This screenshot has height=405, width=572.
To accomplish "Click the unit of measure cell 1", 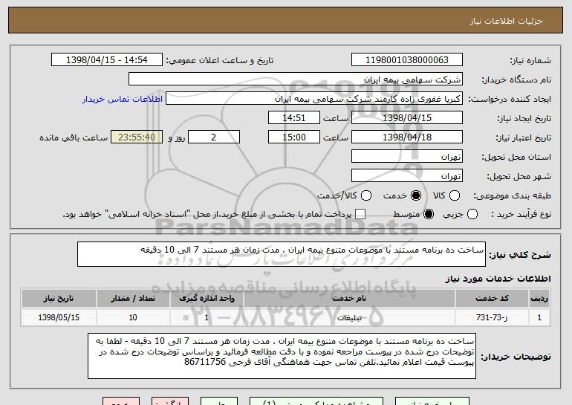I will (207, 317).
